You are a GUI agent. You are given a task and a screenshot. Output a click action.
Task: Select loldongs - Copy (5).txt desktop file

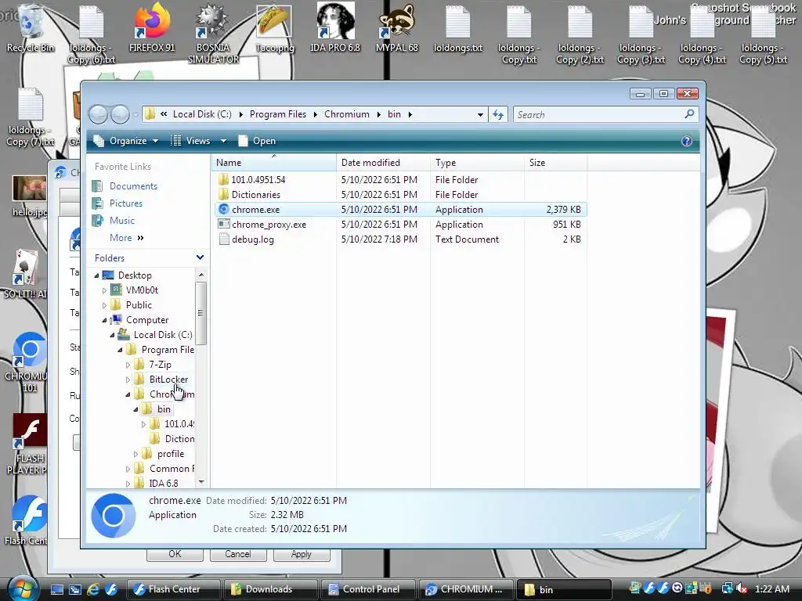[763, 34]
